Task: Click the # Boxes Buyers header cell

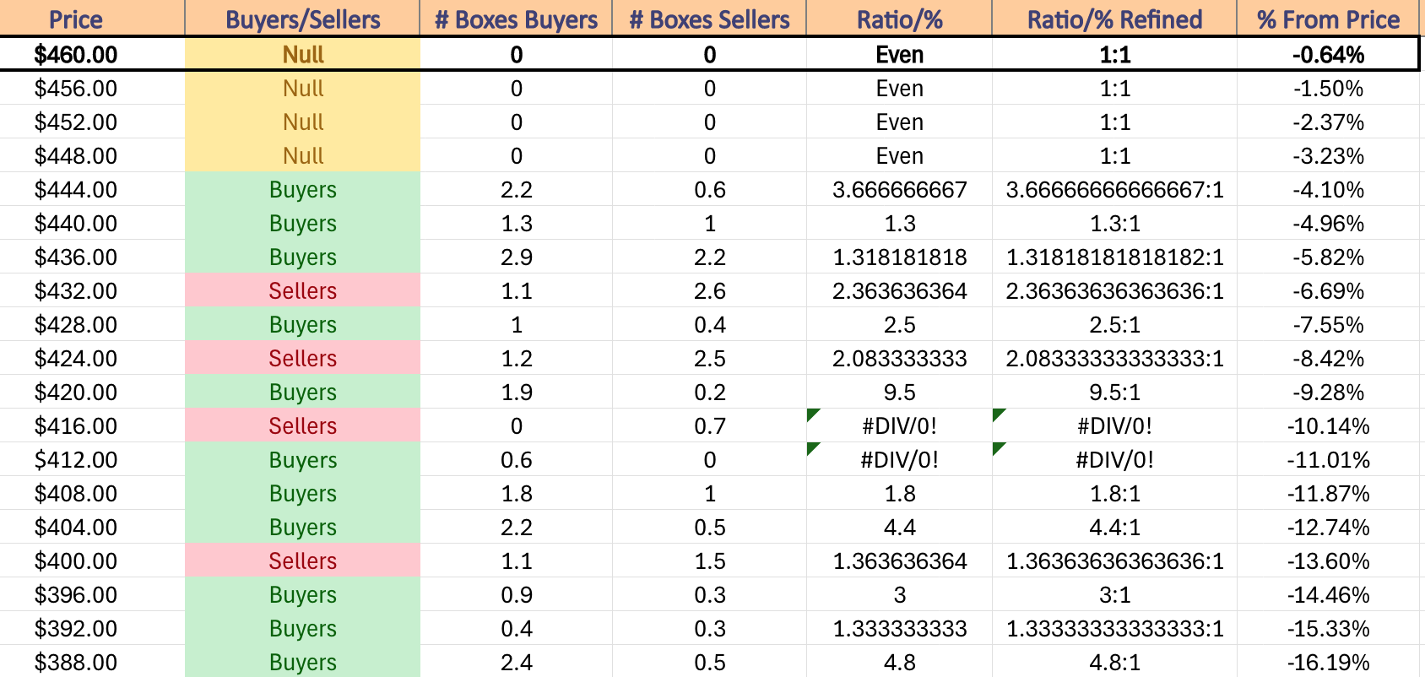Action: coord(516,19)
